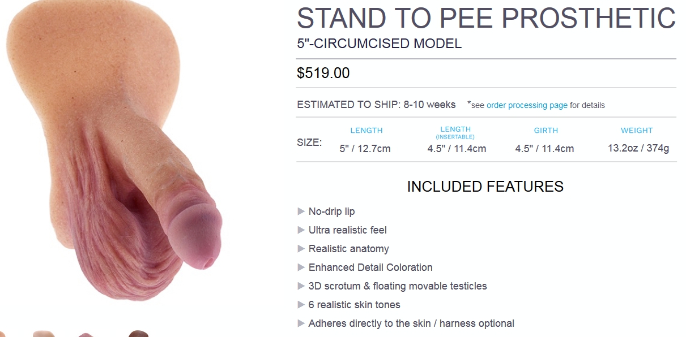Viewport: 686px width, 337px height.
Task: Click the 5"-Circumcised Model subtitle
Action: tap(379, 44)
